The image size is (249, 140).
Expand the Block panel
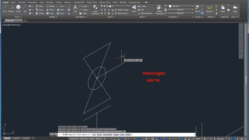(143, 17)
